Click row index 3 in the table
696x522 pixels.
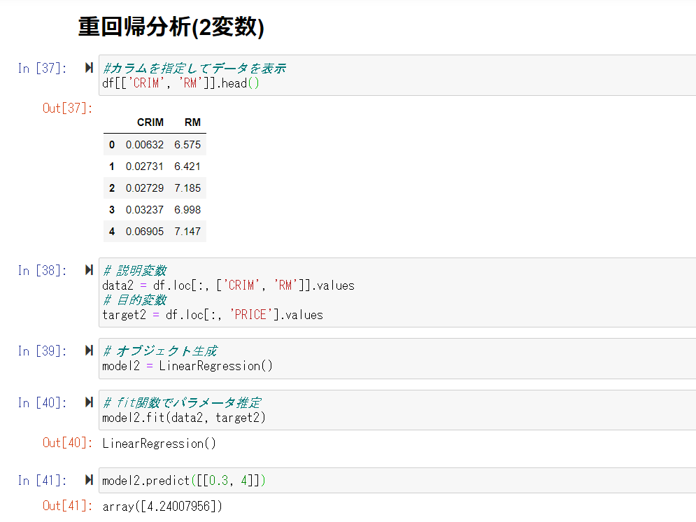(112, 210)
